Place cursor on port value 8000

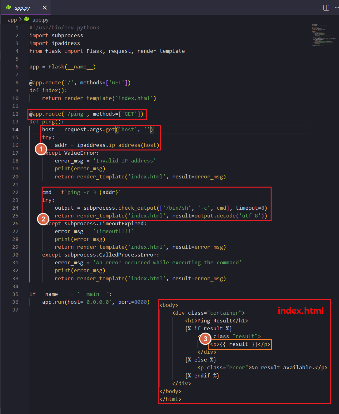(x=140, y=302)
